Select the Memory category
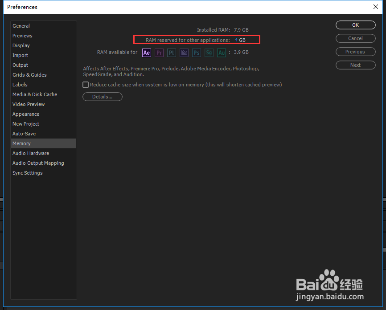This screenshot has height=310, width=386. tap(44, 143)
